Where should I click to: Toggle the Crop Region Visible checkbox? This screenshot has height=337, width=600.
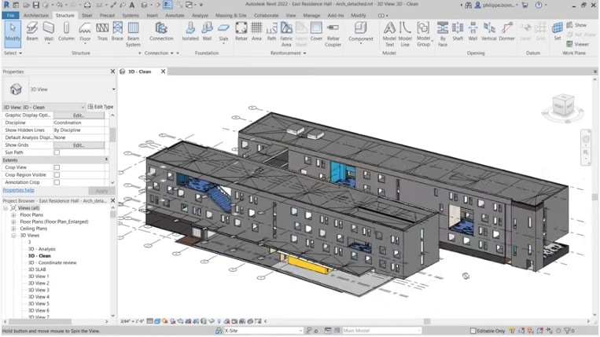pos(57,174)
